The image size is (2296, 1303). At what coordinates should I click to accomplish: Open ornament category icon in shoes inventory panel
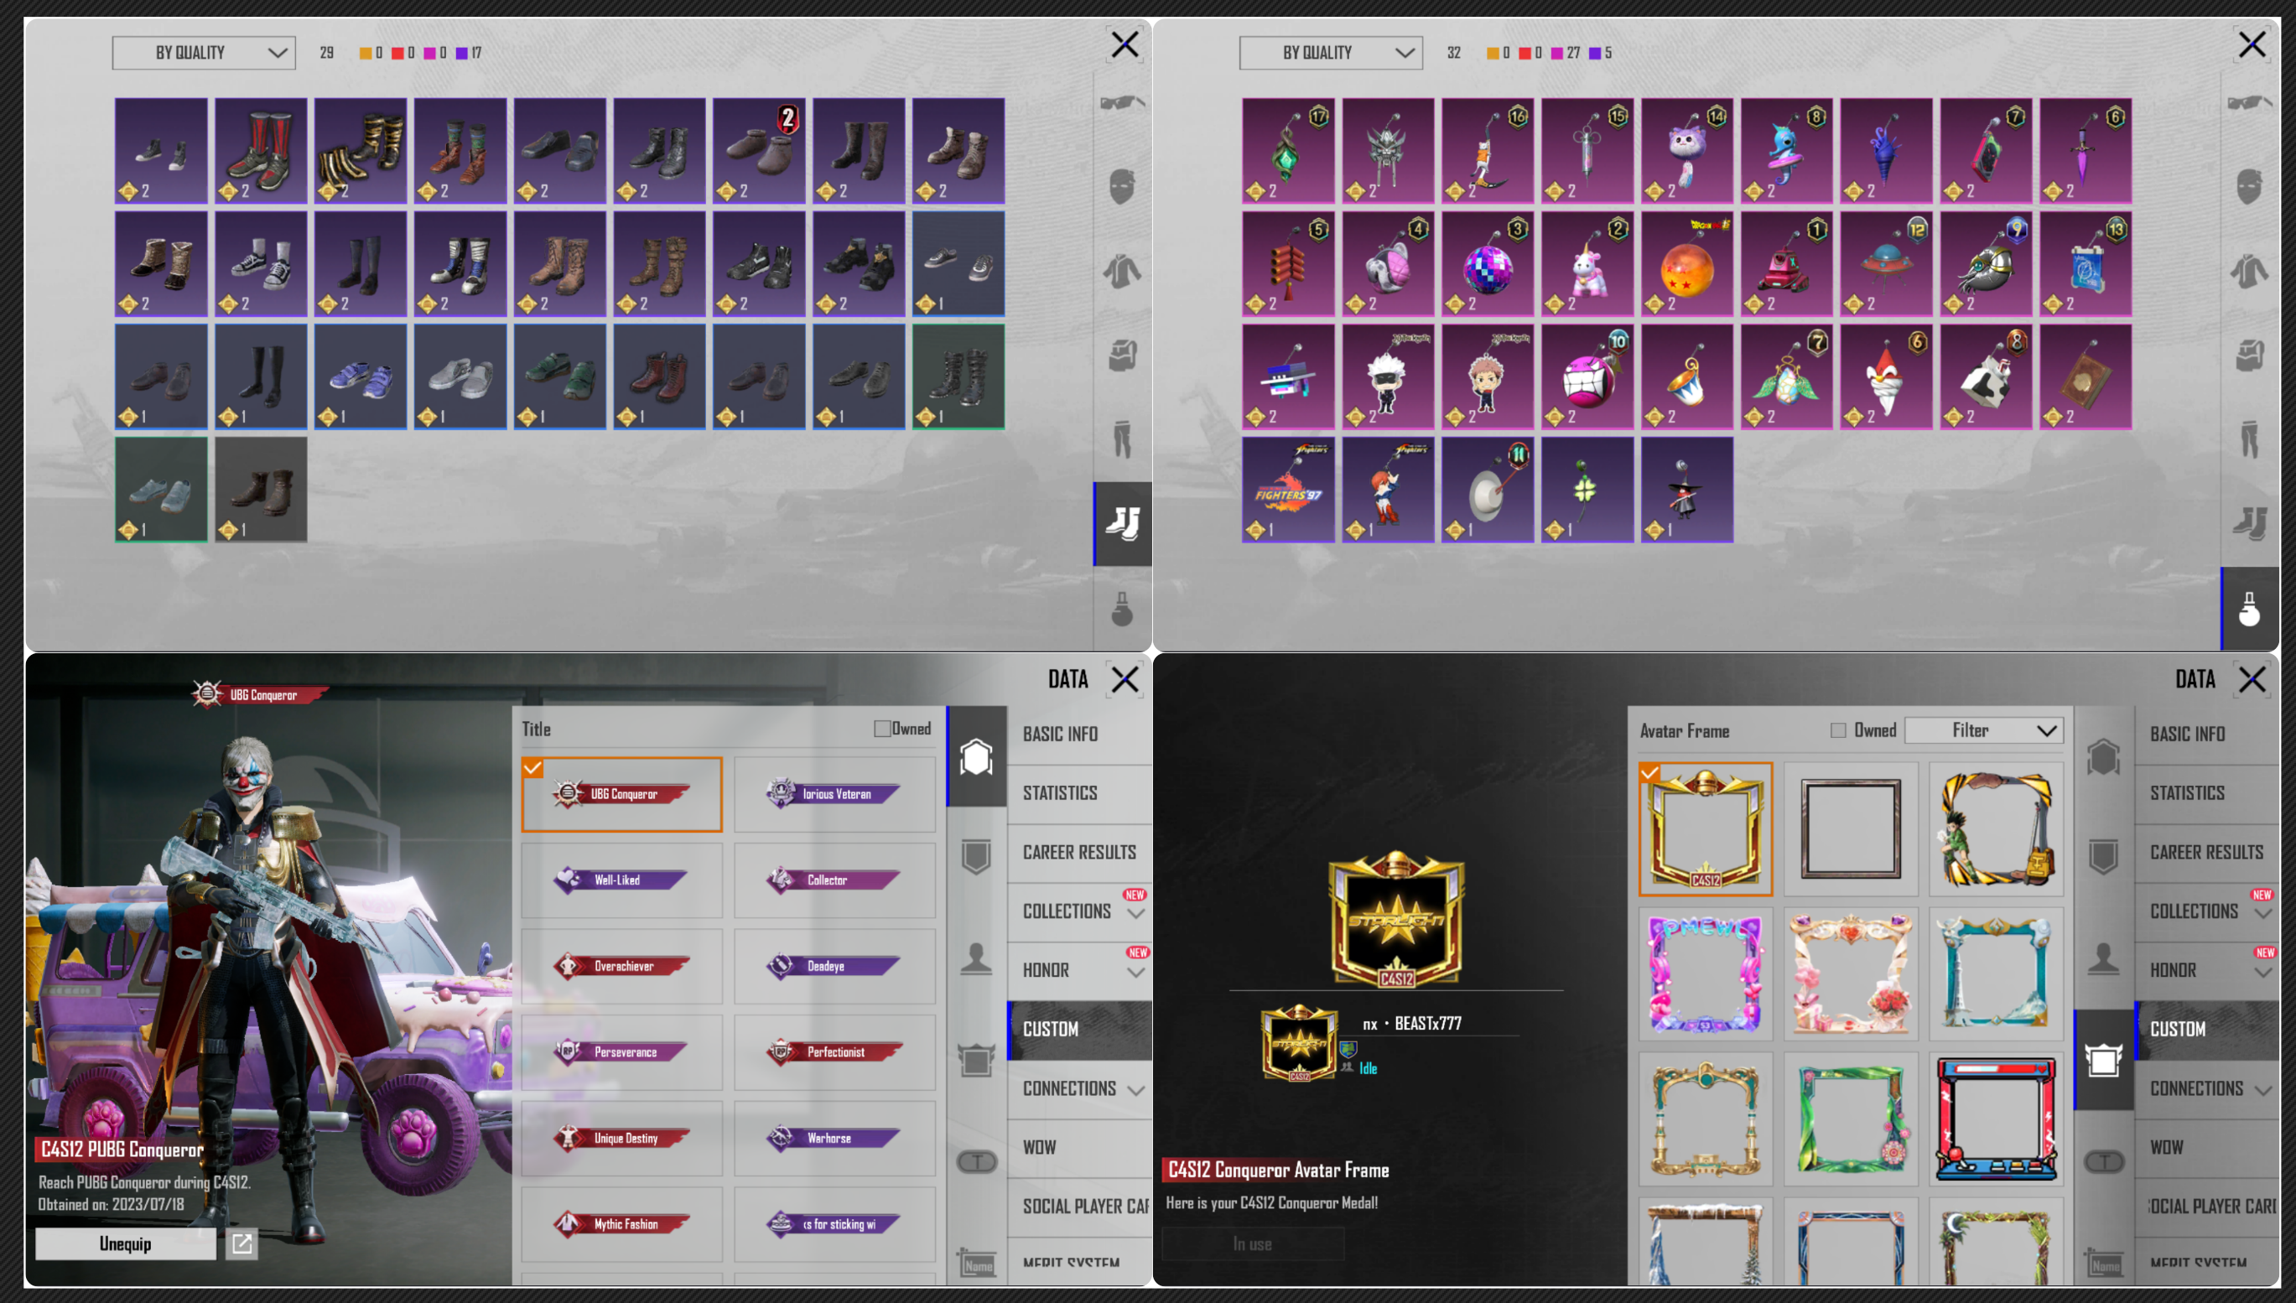pyautogui.click(x=1122, y=609)
